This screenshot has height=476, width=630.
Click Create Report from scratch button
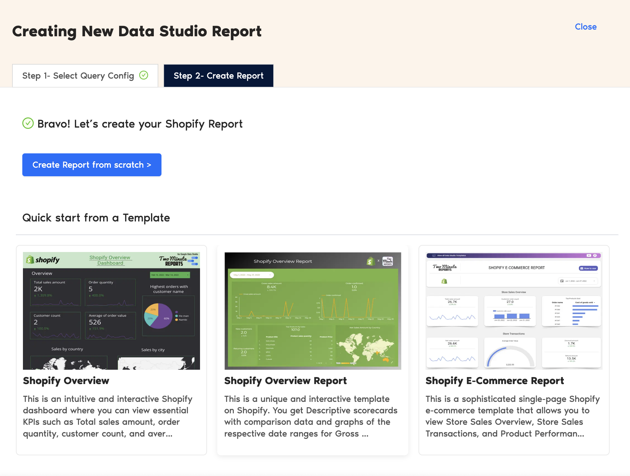point(92,165)
